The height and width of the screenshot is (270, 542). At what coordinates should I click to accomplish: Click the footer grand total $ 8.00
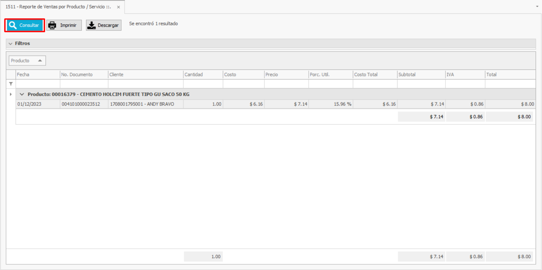510,257
